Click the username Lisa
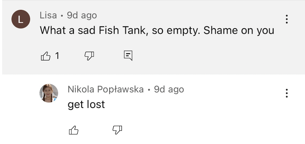This screenshot has width=305, height=144. 48,15
